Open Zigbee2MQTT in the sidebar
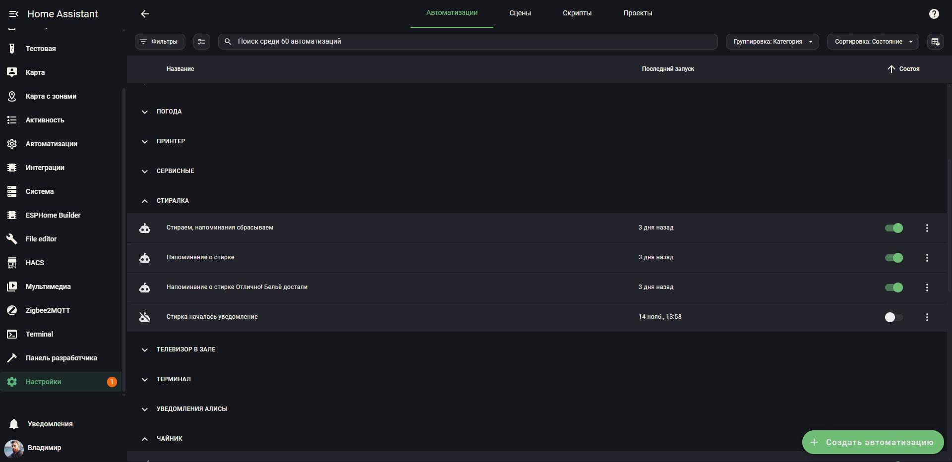952x462 pixels. pyautogui.click(x=48, y=310)
